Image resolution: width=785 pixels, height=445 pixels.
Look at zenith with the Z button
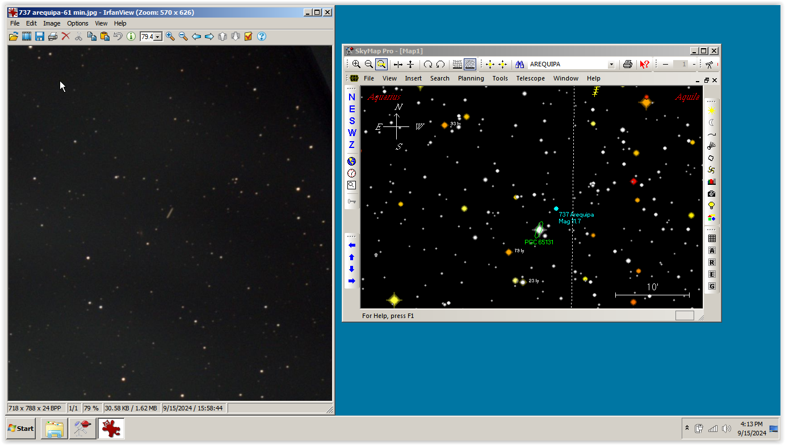click(x=352, y=145)
